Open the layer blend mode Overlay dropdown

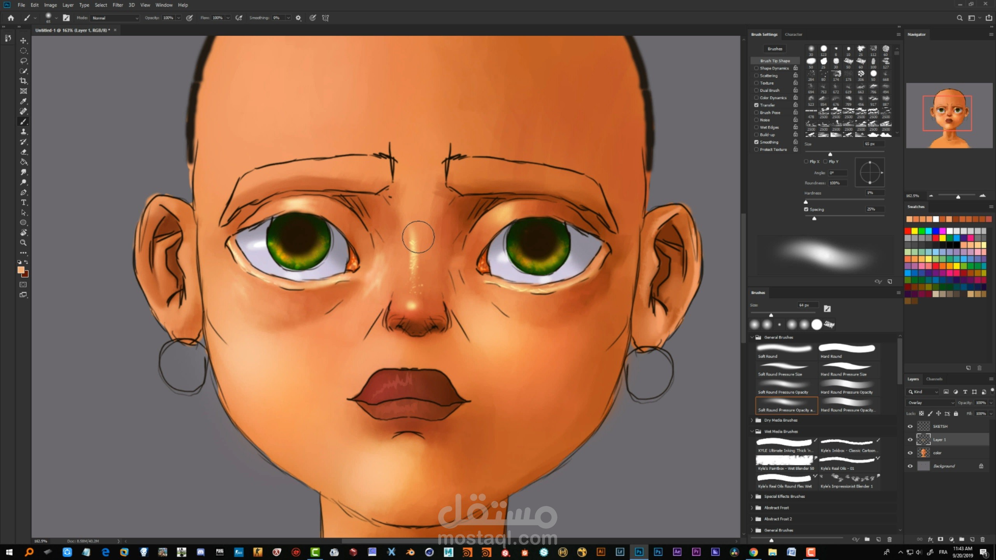[x=930, y=402]
